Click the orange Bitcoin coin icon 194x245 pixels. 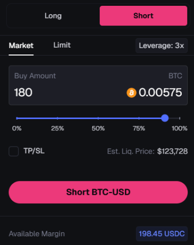click(131, 93)
